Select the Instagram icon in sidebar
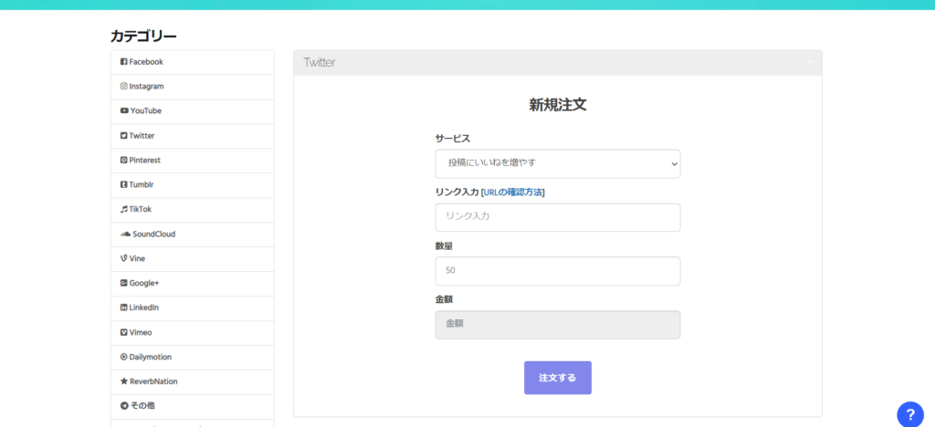 [124, 87]
